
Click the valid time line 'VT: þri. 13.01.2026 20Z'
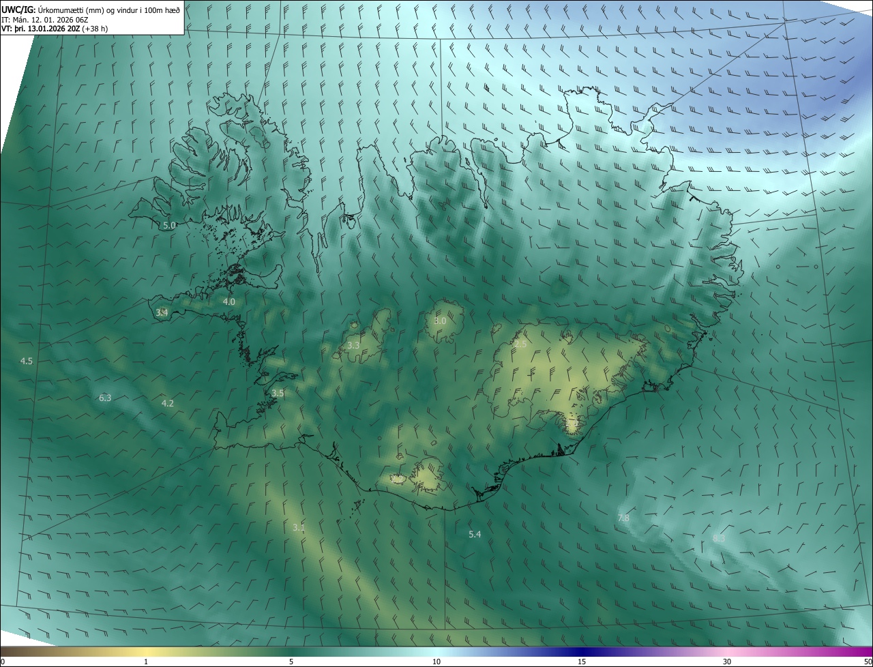pos(41,29)
